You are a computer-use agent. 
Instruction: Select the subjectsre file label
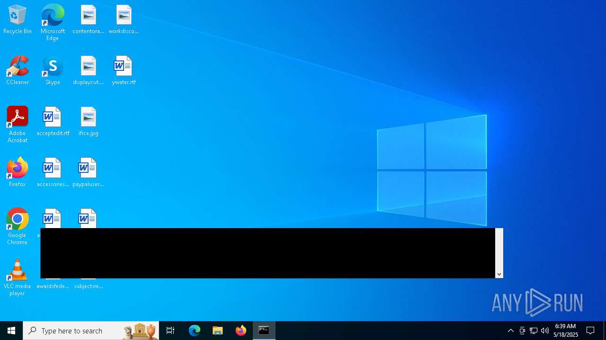coord(88,286)
